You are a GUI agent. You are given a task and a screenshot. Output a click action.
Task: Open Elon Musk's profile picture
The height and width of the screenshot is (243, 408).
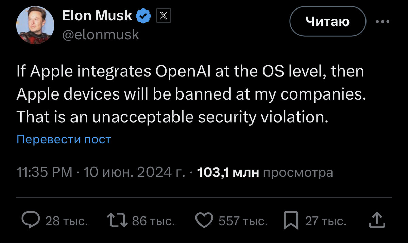tap(35, 25)
